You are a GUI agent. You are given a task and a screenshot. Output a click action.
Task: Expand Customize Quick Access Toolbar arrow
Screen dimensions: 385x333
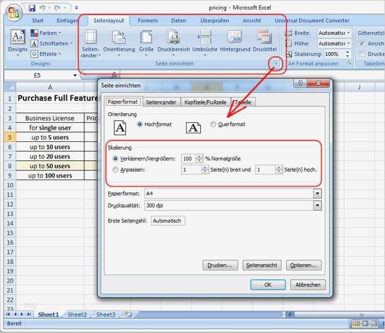pos(77,8)
